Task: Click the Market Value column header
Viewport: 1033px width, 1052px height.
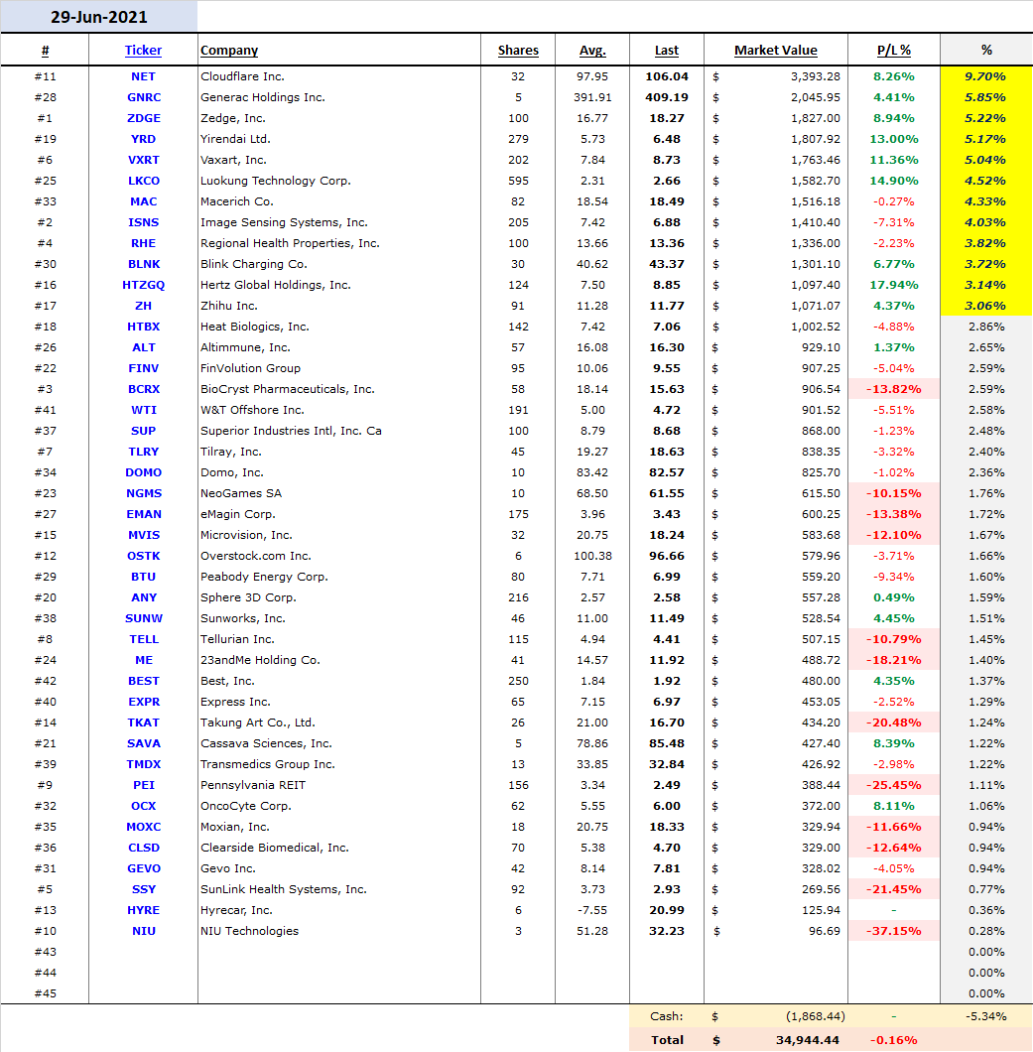Action: click(775, 51)
